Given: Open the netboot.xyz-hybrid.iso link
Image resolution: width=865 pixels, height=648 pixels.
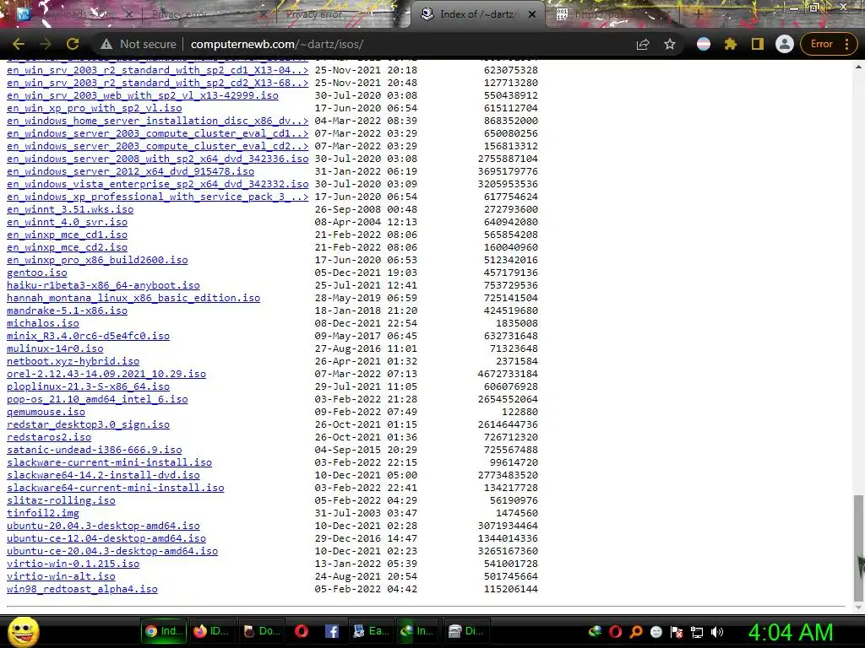Looking at the screenshot, I should coord(73,361).
